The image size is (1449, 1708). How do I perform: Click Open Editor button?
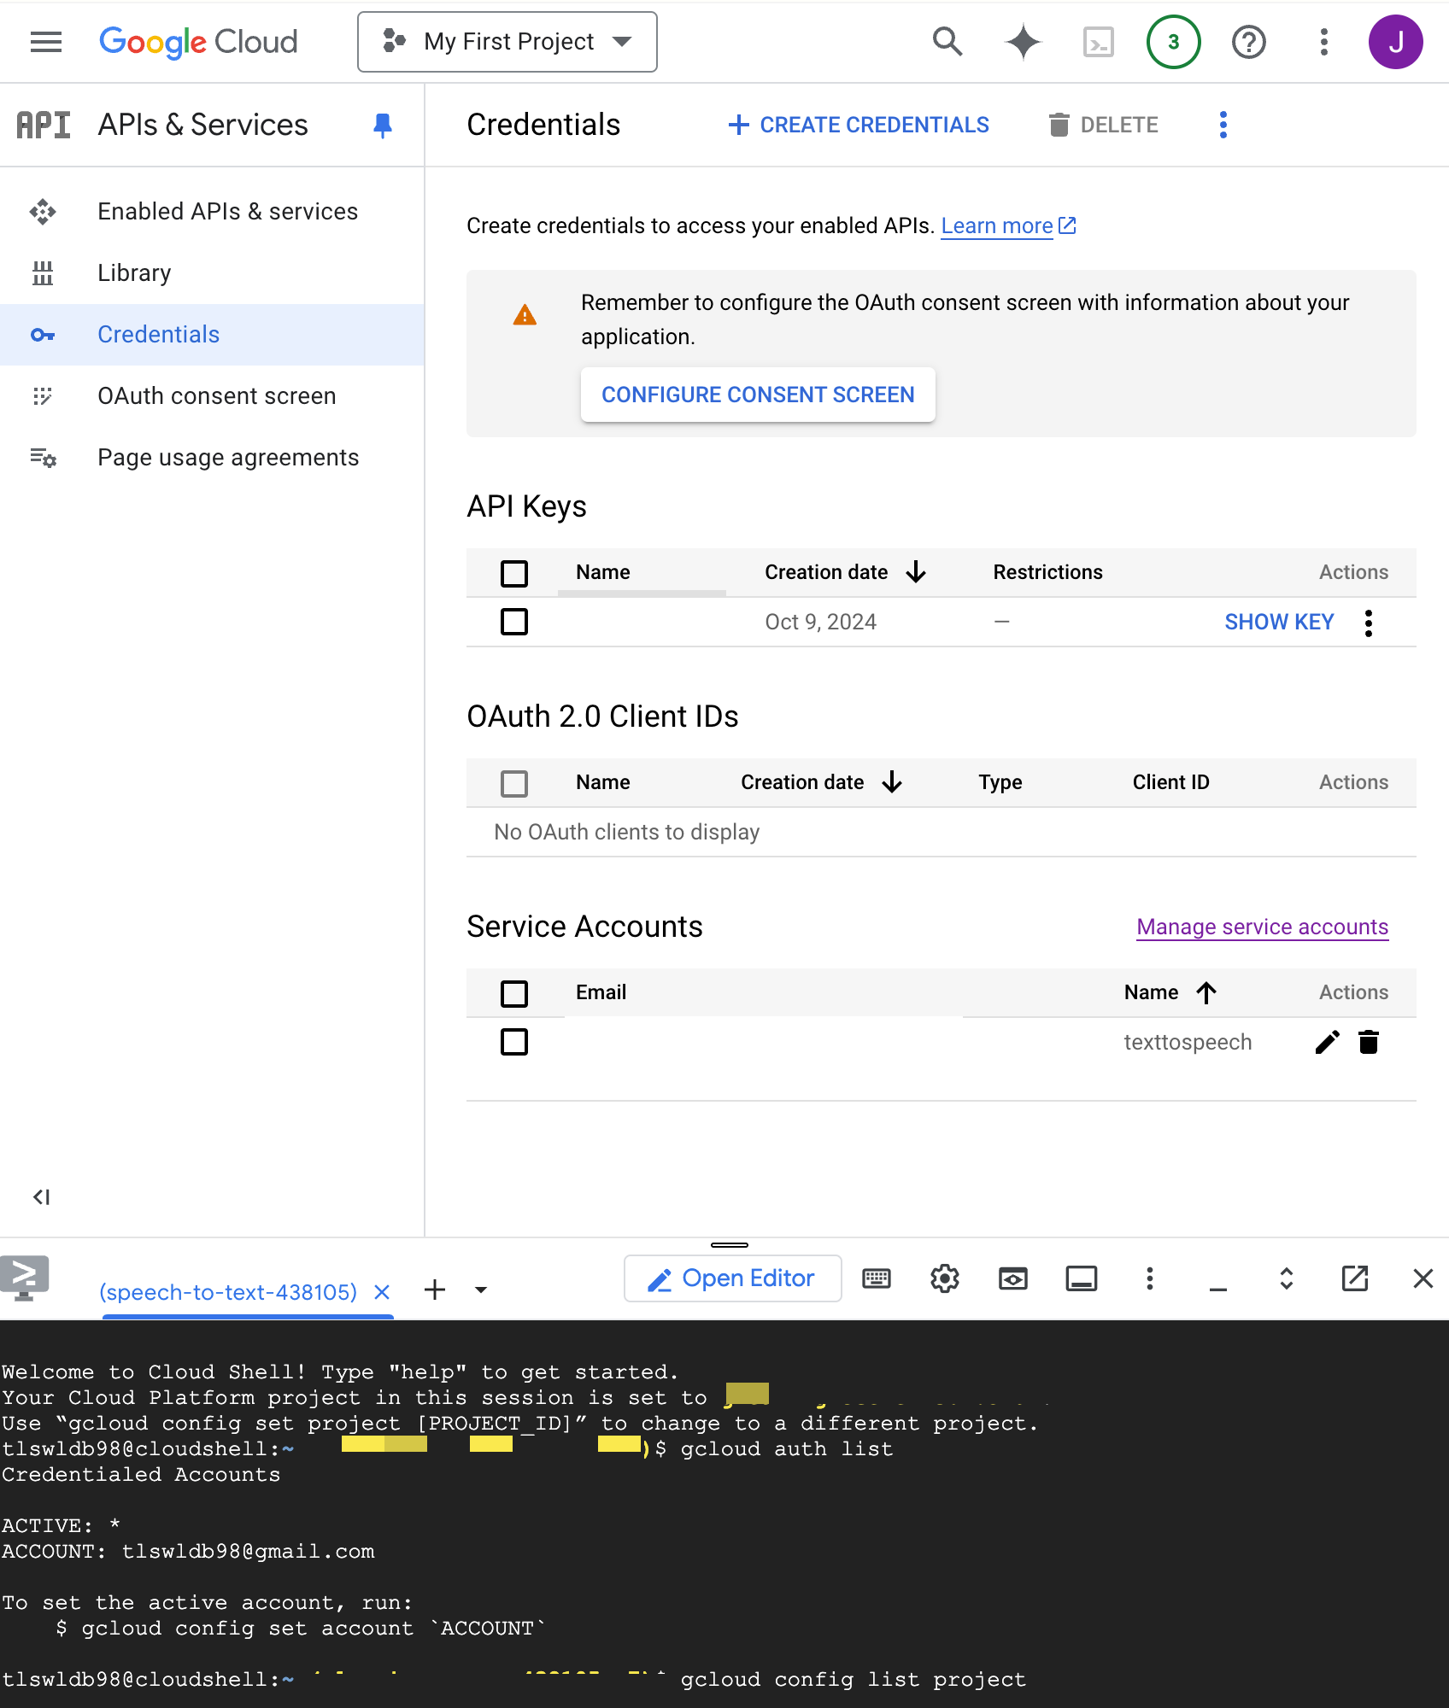click(732, 1278)
